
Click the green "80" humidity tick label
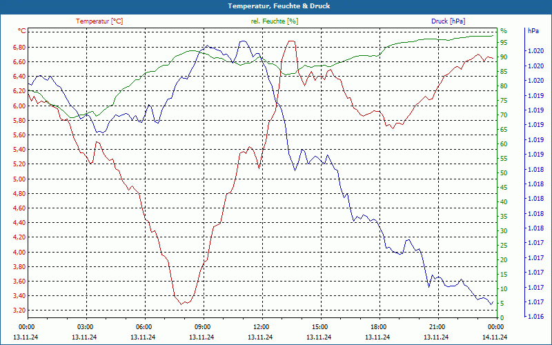(504, 86)
